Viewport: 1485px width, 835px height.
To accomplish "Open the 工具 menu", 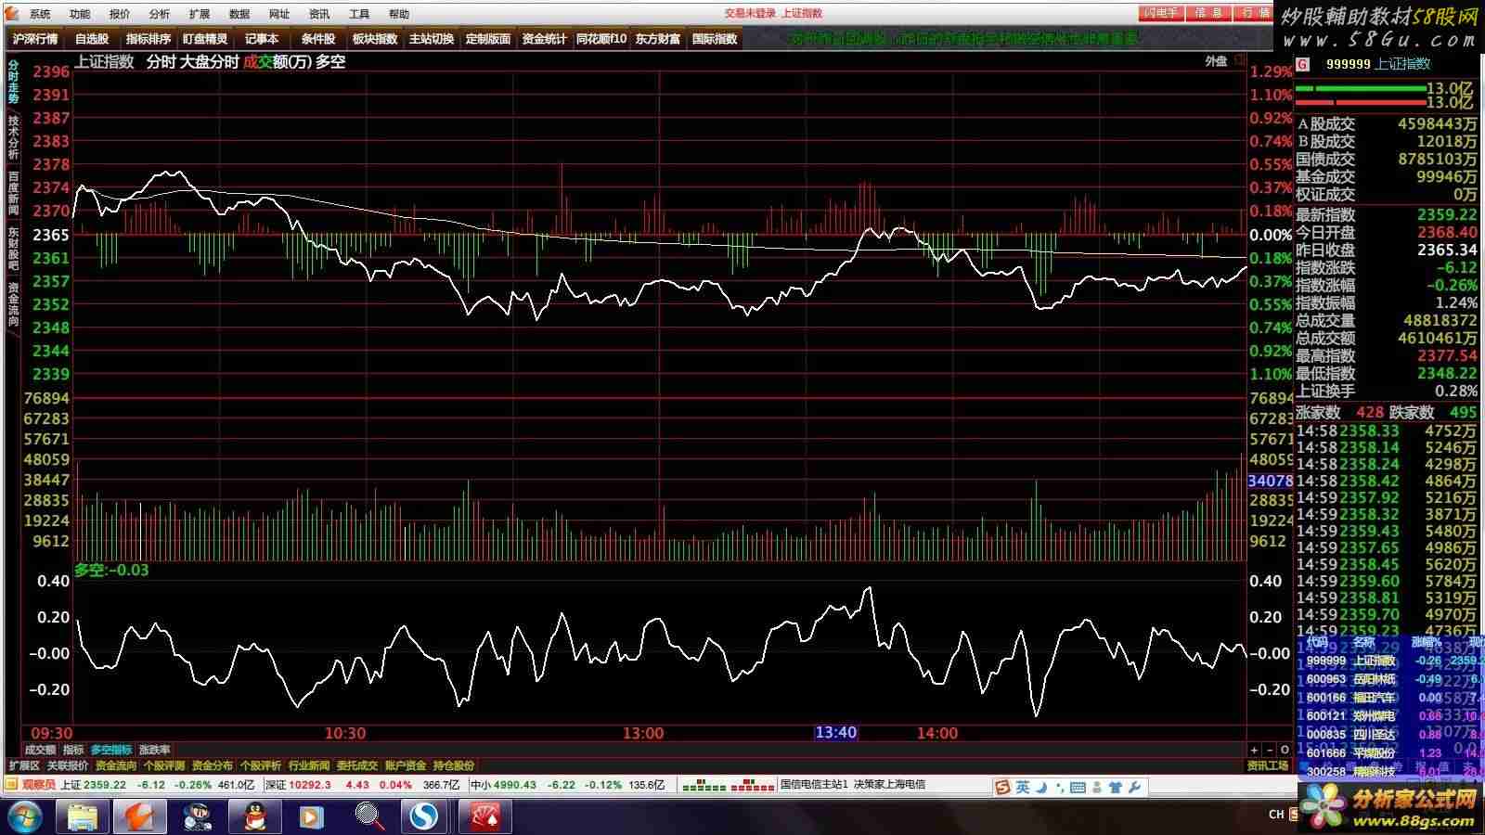I will (x=359, y=14).
